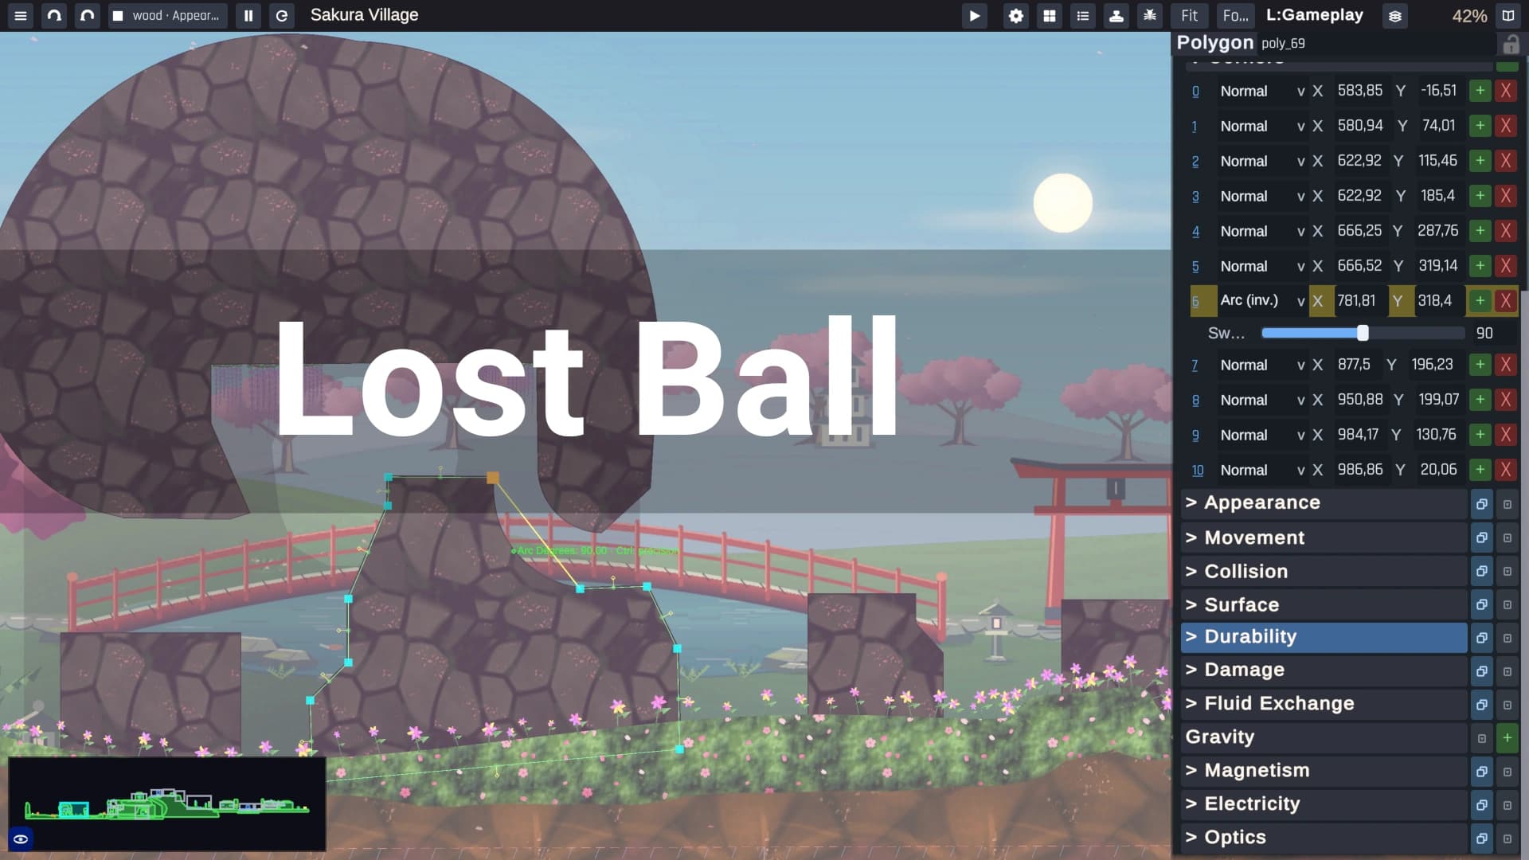Image resolution: width=1529 pixels, height=860 pixels.
Task: Open the book documentation icon
Action: point(1507,15)
